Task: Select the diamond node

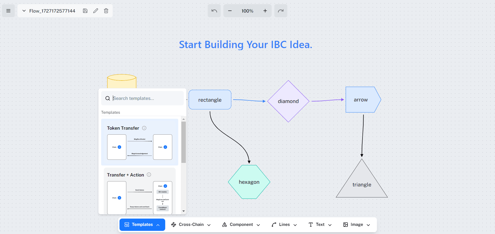Action: (x=288, y=101)
